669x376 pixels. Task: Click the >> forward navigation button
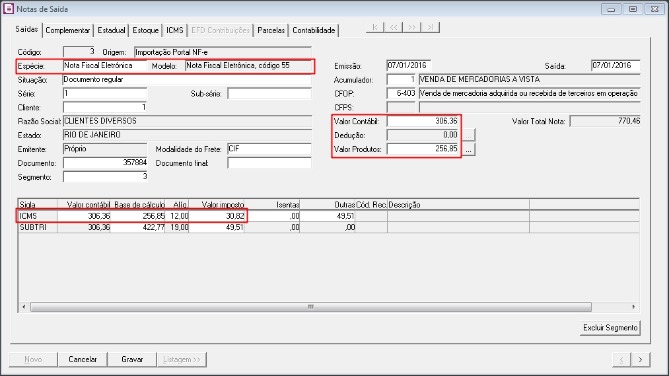412,27
